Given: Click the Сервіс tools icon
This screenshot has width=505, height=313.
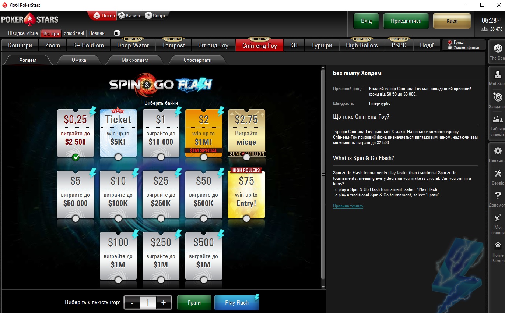Looking at the screenshot, I should coord(498,174).
